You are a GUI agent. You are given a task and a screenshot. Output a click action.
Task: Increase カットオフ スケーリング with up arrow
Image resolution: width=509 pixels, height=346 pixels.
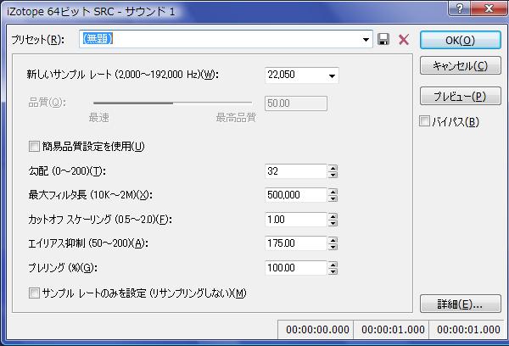[x=333, y=216]
